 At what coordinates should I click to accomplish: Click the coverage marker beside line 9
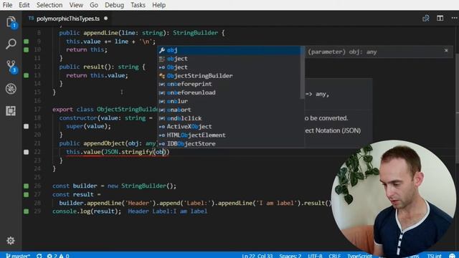click(27, 42)
